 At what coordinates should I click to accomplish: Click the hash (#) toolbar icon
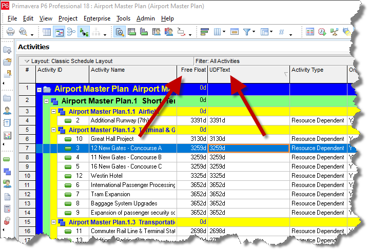[x=281, y=32]
